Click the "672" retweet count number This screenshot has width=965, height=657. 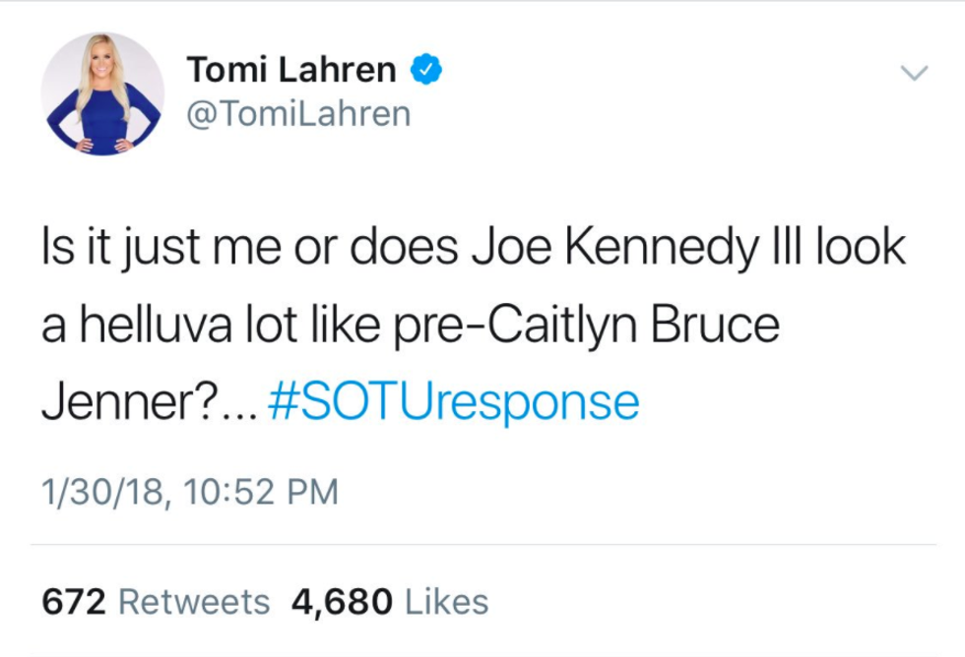point(73,601)
